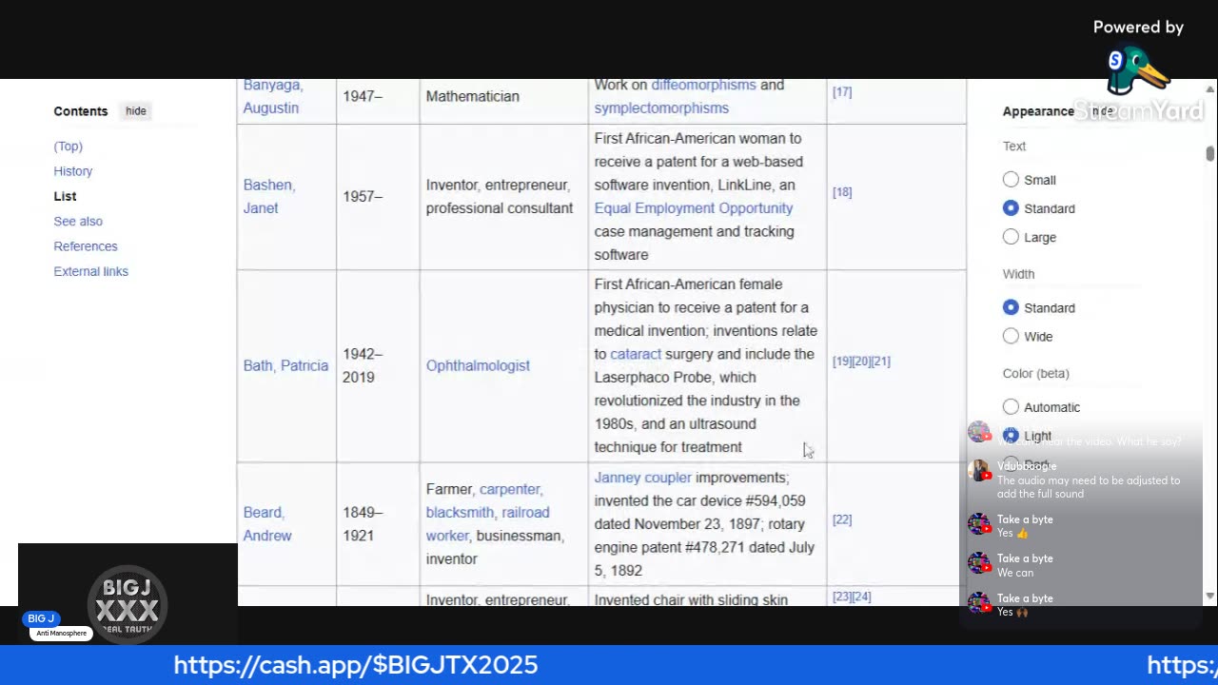Click the BIG J XXX Real Truth logo
The width and height of the screenshot is (1218, 685).
(128, 605)
